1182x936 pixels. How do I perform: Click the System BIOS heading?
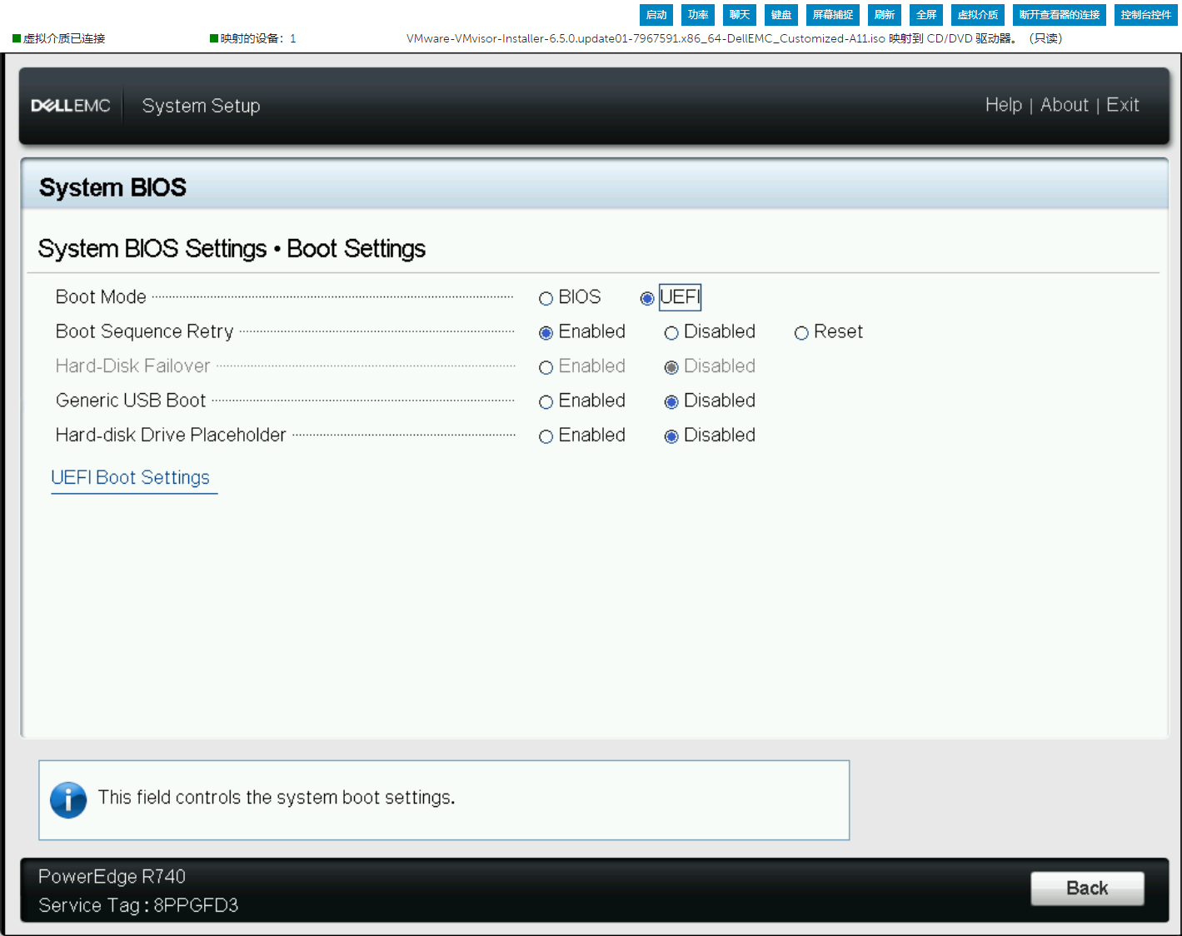(112, 187)
